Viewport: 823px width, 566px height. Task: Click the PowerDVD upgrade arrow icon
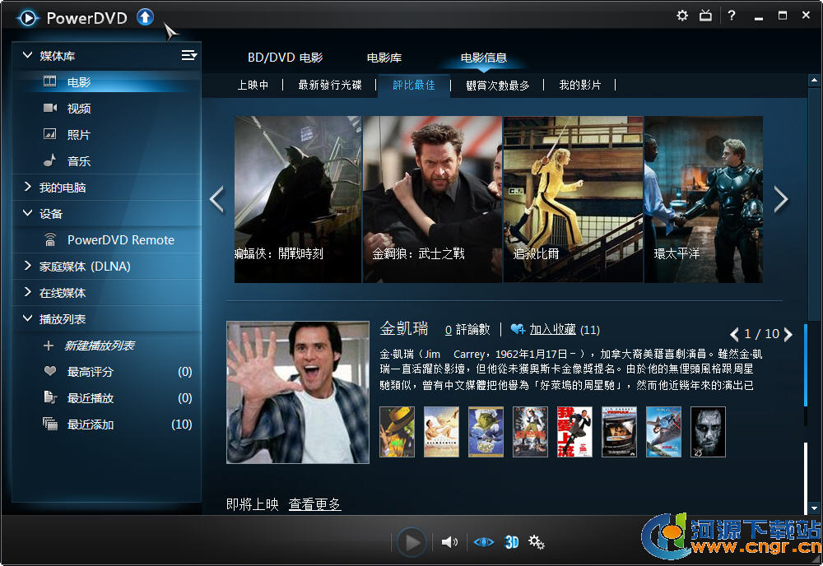[x=146, y=17]
